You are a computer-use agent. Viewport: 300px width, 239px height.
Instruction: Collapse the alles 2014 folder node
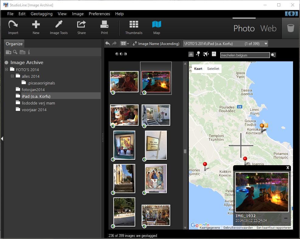(x=12, y=76)
